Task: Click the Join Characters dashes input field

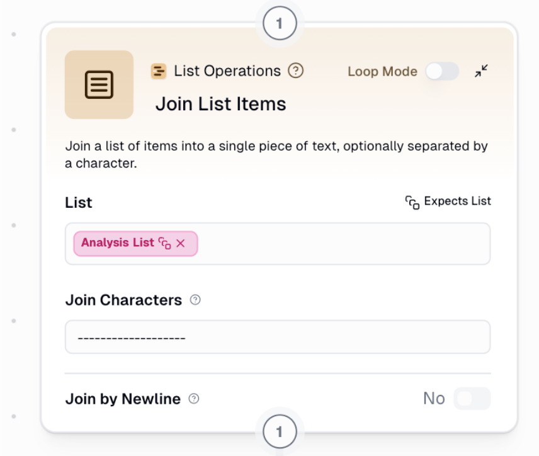Action: point(277,338)
